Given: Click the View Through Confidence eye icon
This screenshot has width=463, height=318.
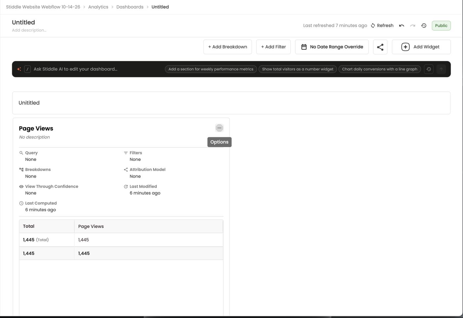Looking at the screenshot, I should coord(21,186).
